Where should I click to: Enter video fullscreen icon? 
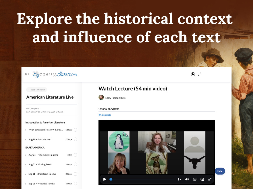pyautogui.click(x=210, y=179)
